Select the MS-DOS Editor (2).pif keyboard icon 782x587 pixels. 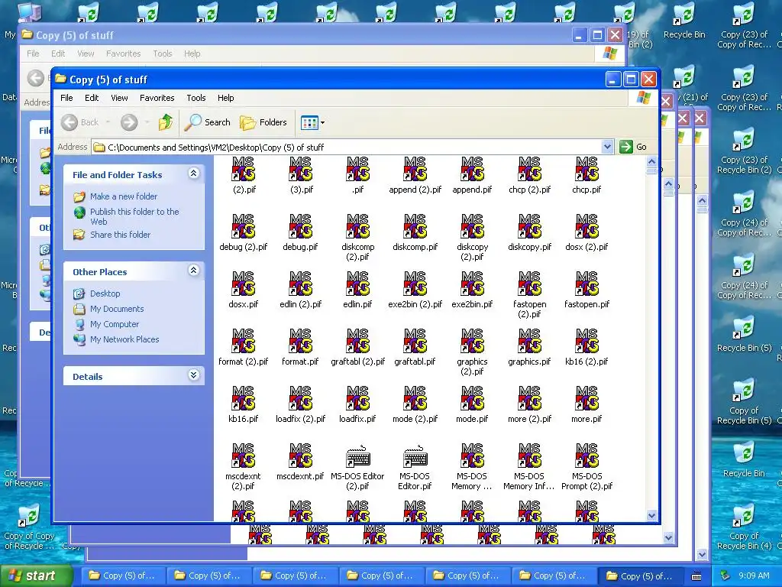(x=357, y=456)
